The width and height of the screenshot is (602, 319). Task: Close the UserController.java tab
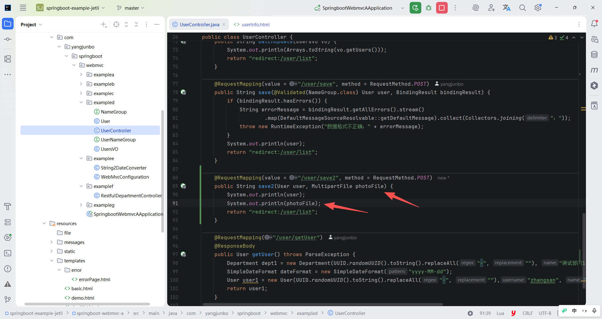coord(224,24)
